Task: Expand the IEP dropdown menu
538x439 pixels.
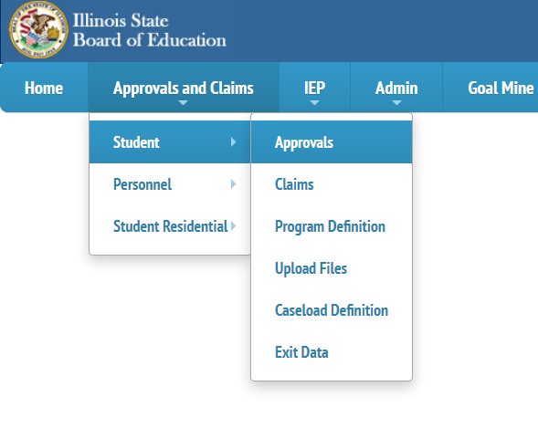Action: click(314, 88)
